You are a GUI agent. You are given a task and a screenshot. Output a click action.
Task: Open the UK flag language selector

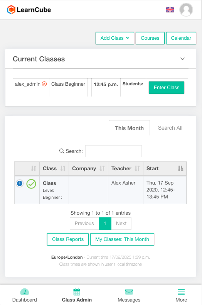tap(170, 10)
